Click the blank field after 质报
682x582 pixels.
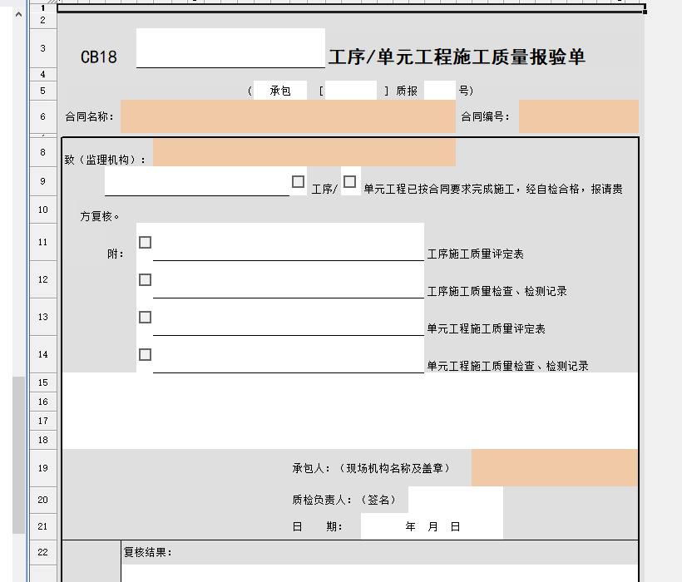click(x=439, y=91)
